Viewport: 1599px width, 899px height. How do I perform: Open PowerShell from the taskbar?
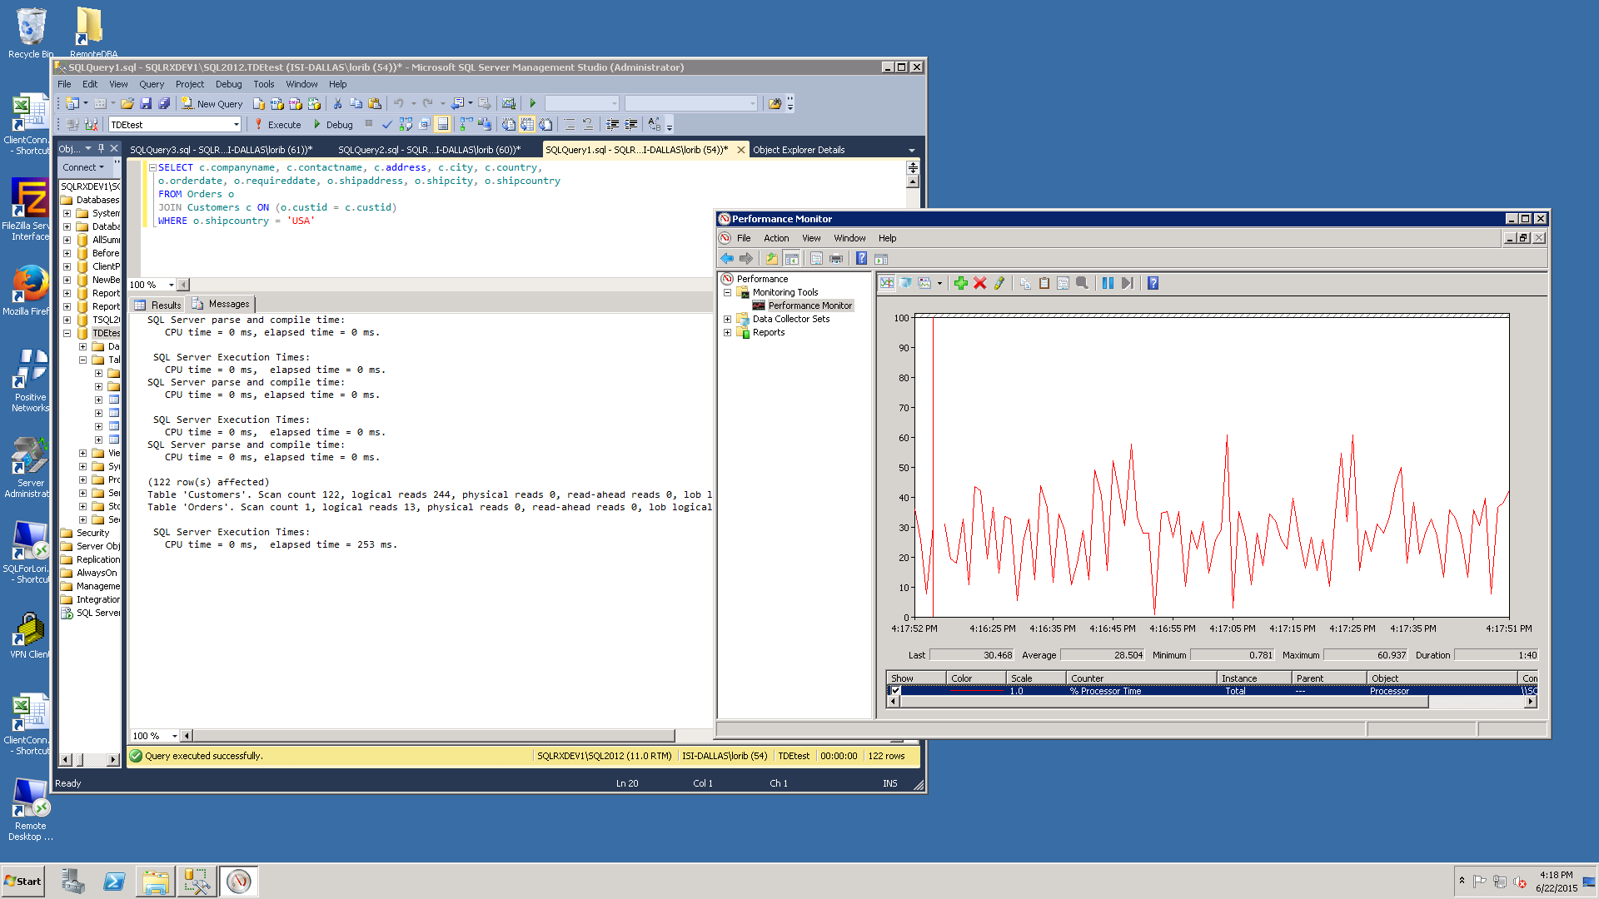pyautogui.click(x=114, y=882)
